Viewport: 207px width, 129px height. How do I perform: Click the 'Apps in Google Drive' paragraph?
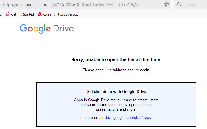click(116, 105)
